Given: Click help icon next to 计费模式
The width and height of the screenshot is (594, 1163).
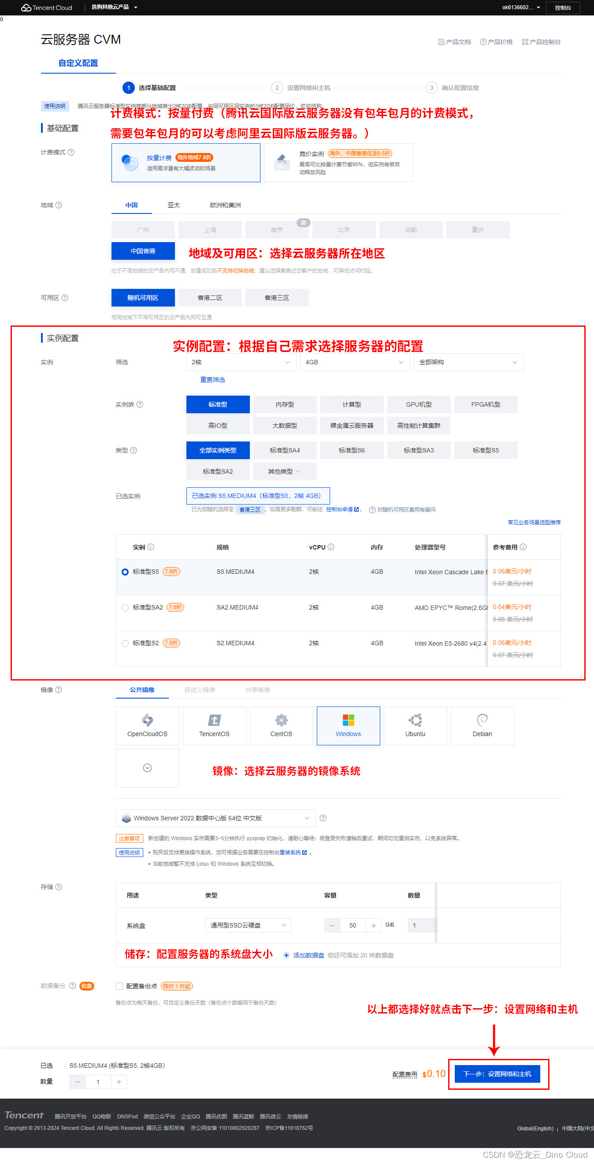Looking at the screenshot, I should click(71, 152).
